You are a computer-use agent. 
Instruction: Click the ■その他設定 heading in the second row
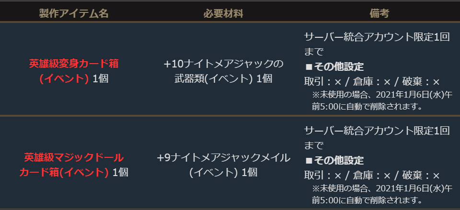334,160
